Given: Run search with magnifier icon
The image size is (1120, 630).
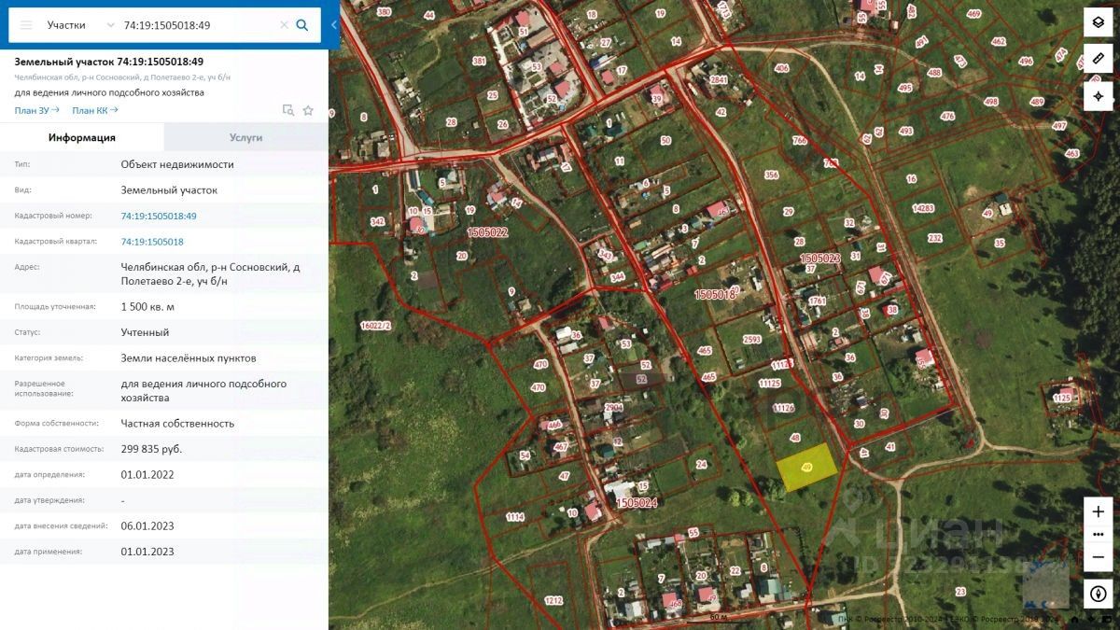Looking at the screenshot, I should (x=302, y=25).
